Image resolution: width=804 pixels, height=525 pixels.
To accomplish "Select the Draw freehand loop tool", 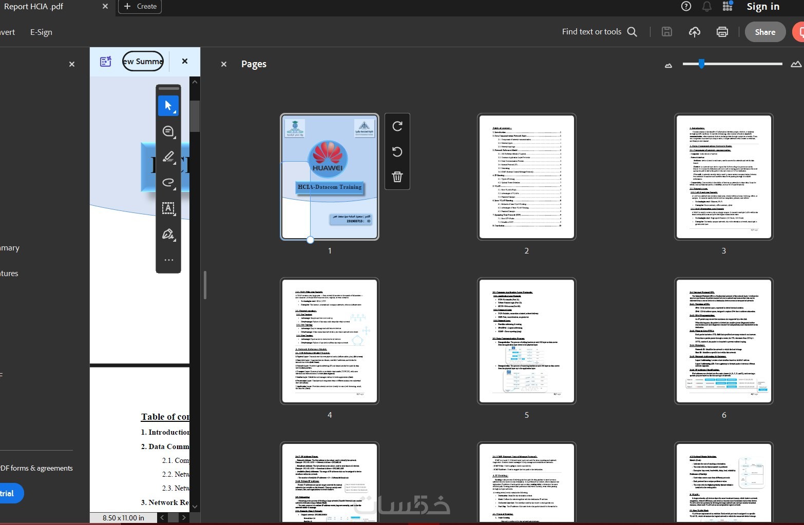I will 168,183.
